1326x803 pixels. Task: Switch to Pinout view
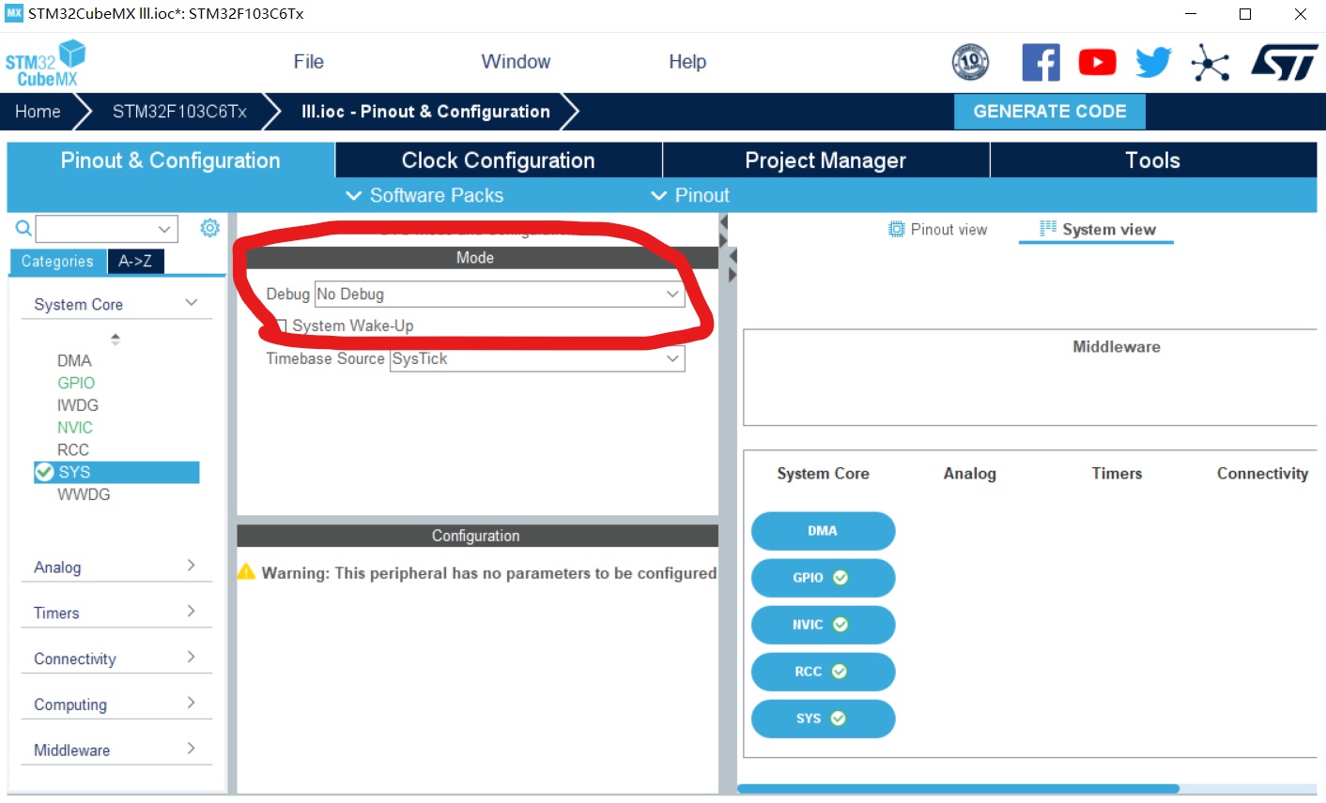click(x=938, y=230)
